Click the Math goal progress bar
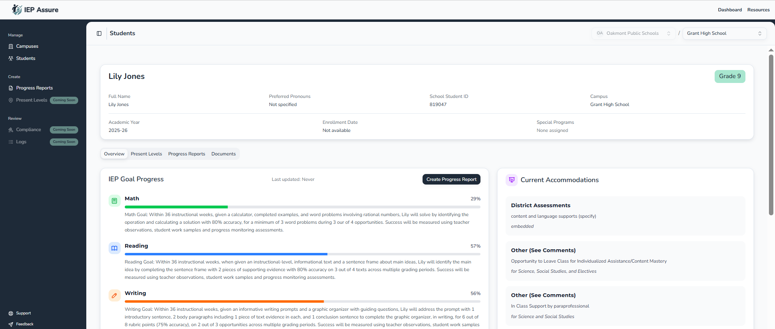The width and height of the screenshot is (775, 329). pos(302,207)
